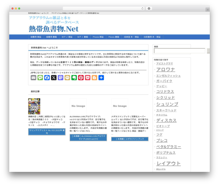
Task: Click the round browser icon beside the address bar
Action: (149, 8)
